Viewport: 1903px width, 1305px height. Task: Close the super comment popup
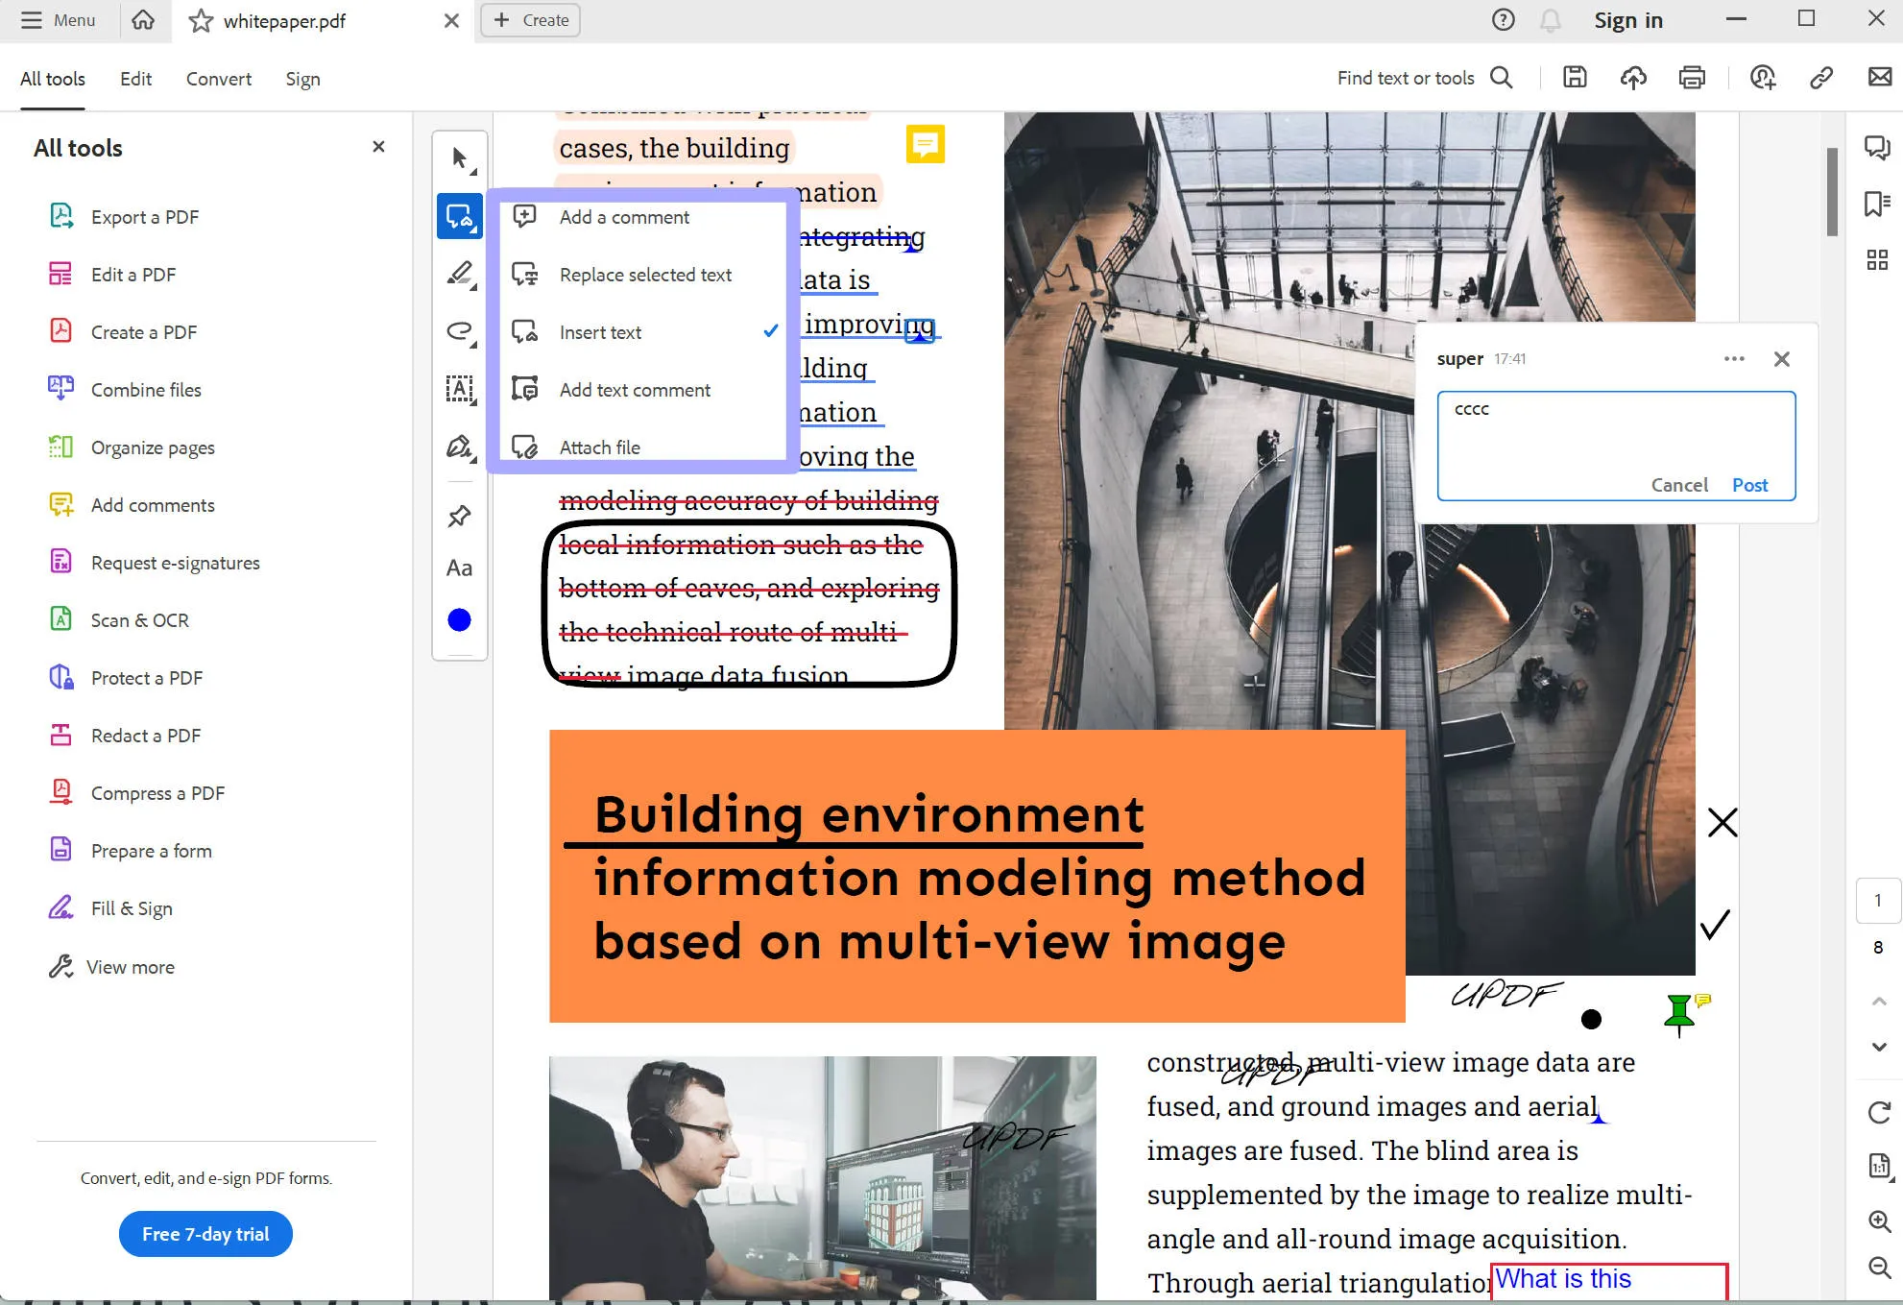click(x=1782, y=359)
